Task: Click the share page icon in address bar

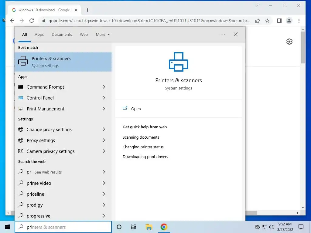Action: [258, 21]
